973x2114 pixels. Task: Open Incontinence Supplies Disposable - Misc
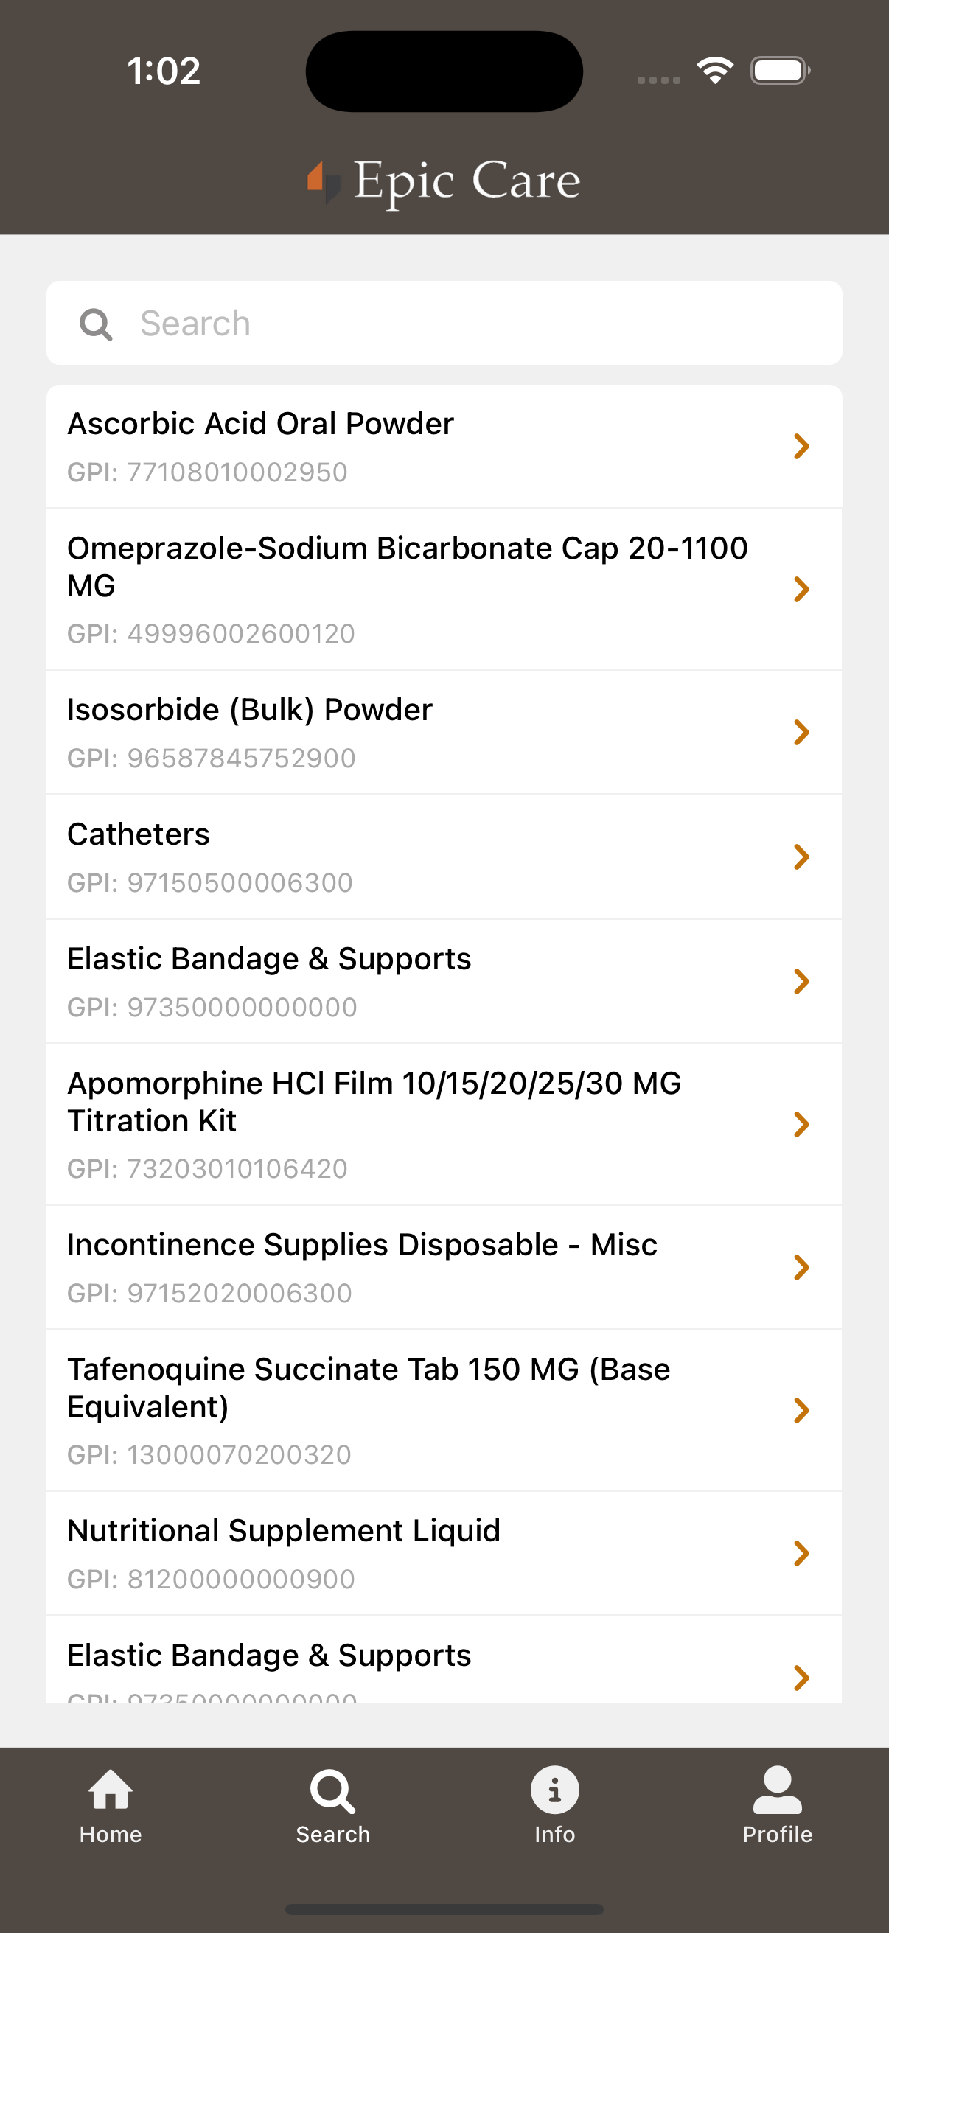pos(444,1268)
